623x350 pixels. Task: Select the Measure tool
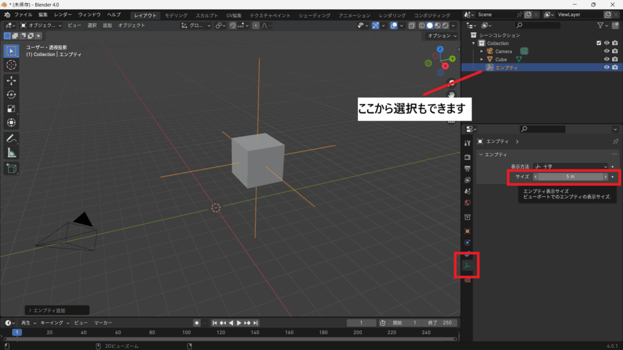pos(11,153)
